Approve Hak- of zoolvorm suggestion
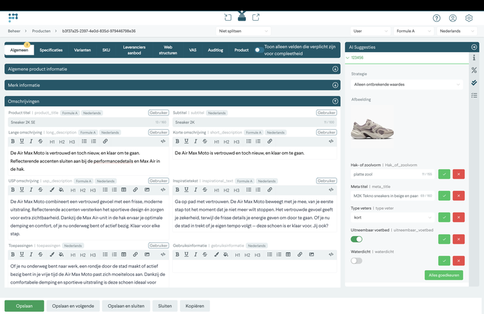Viewport: 484px width, 314px height. coord(444,174)
